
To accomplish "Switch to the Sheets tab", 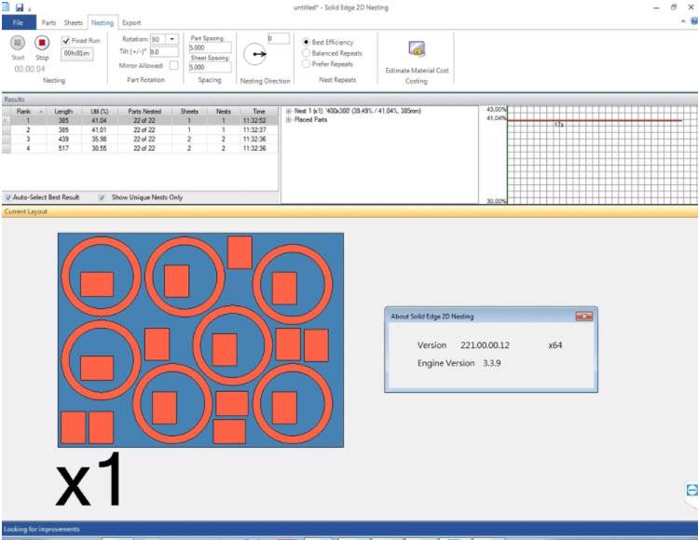I will [74, 22].
